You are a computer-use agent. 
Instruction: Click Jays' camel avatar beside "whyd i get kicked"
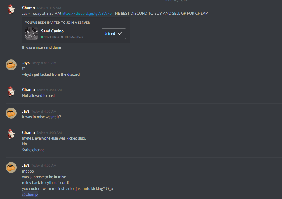tap(11, 65)
